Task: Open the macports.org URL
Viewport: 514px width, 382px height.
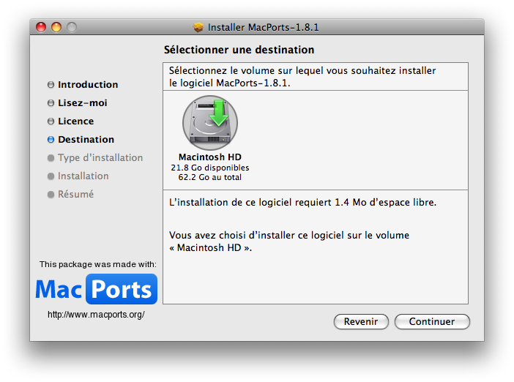Action: [x=96, y=315]
